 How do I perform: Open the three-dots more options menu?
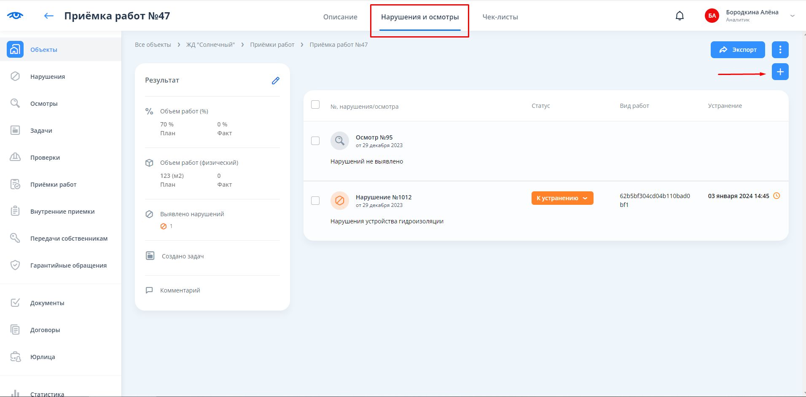[x=780, y=50]
